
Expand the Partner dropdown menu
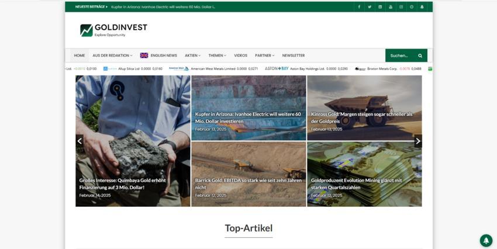pyautogui.click(x=265, y=56)
